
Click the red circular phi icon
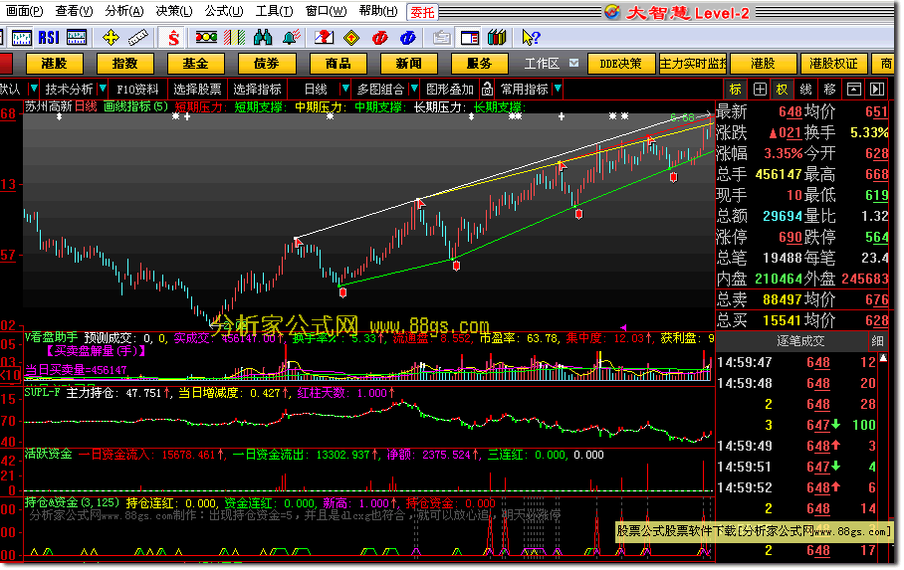point(379,38)
